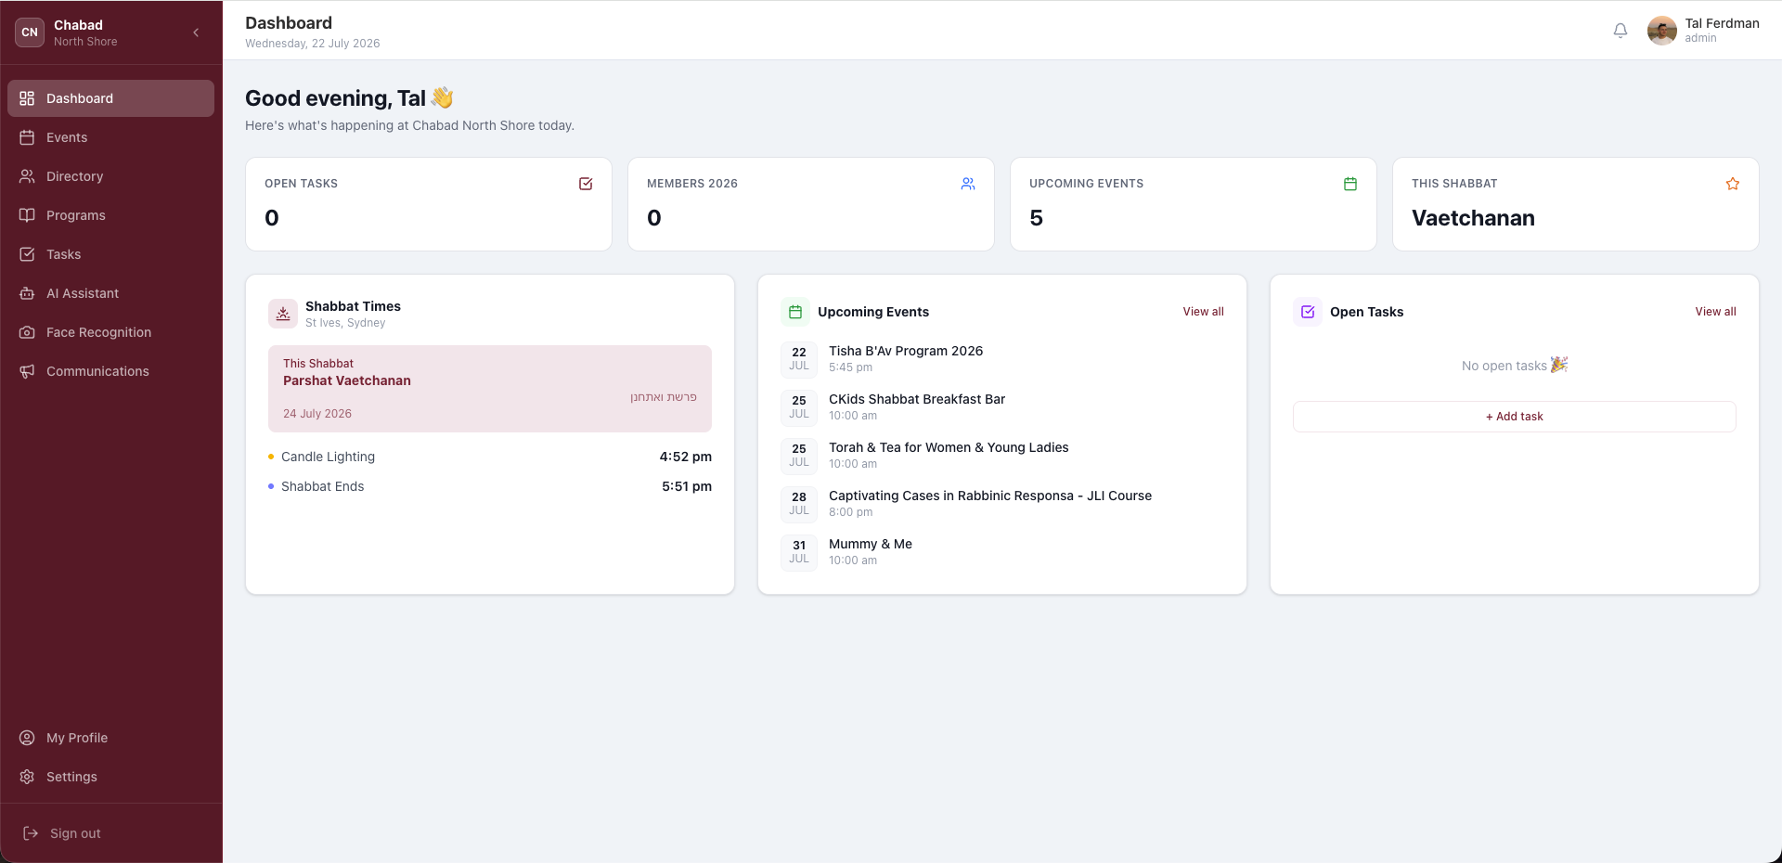This screenshot has height=863, width=1782.
Task: Click the 31 JUL date badge
Action: coord(799,552)
